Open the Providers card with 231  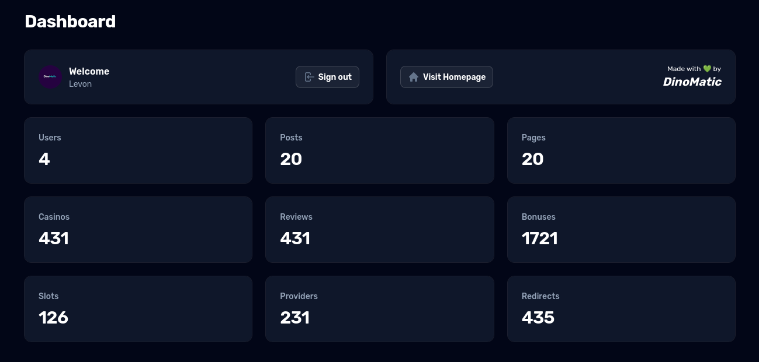[x=380, y=309]
